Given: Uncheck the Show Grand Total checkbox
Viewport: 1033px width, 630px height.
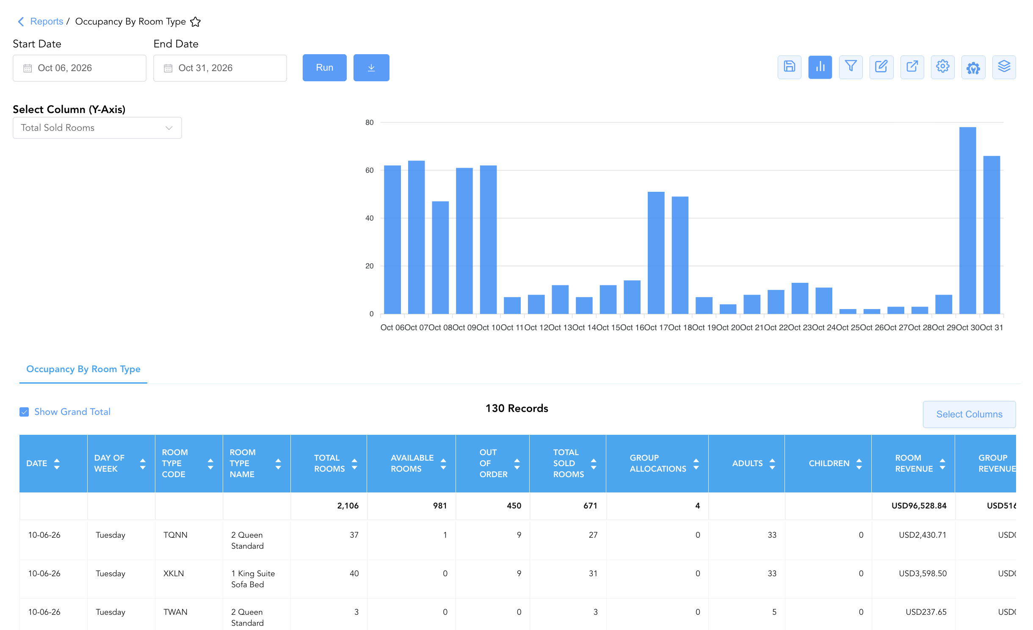Looking at the screenshot, I should (24, 412).
